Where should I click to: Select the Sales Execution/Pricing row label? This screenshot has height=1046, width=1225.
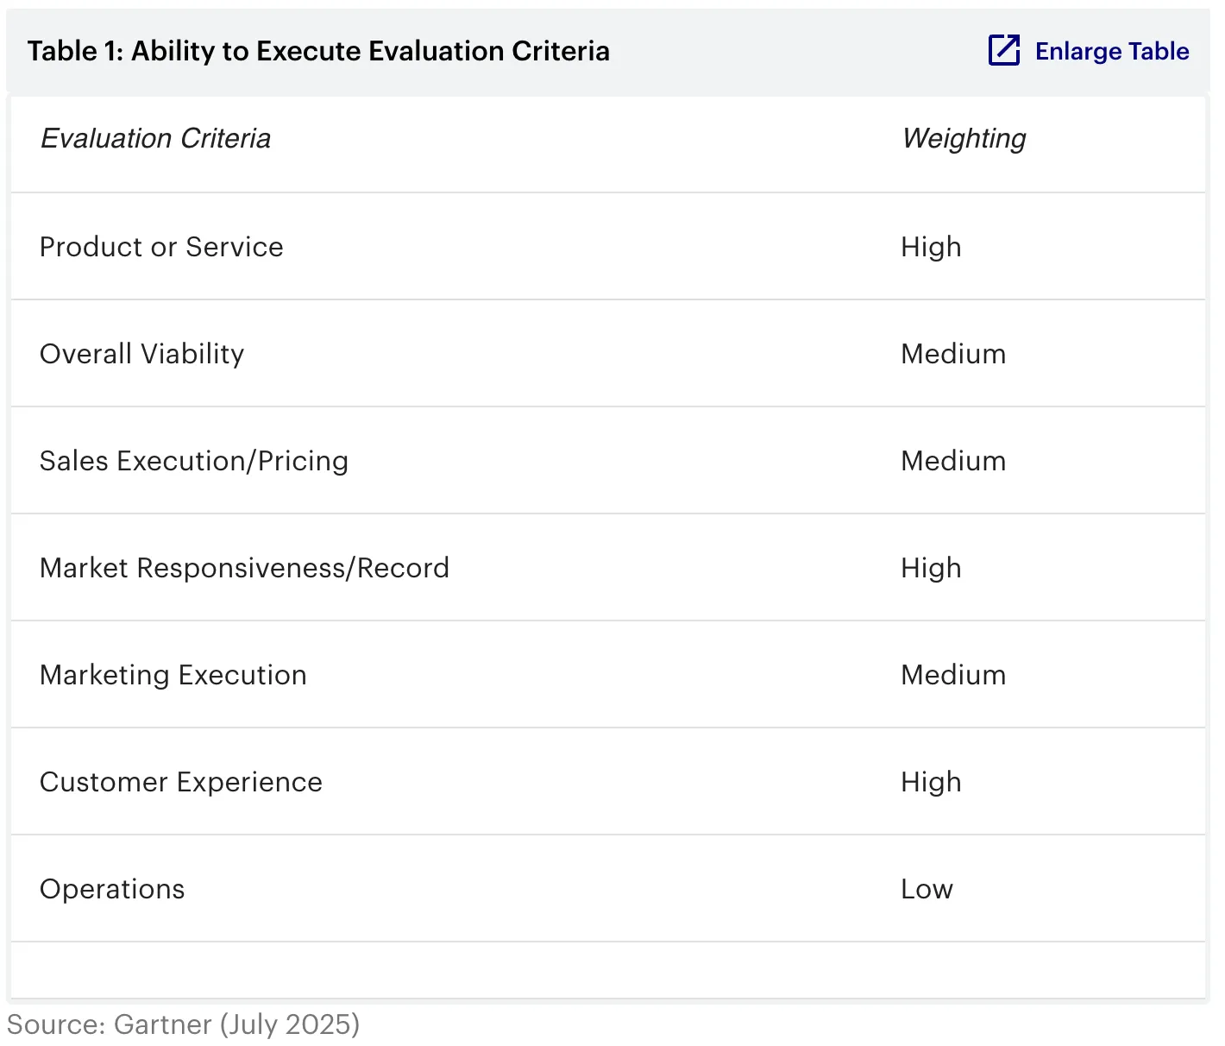pyautogui.click(x=194, y=462)
